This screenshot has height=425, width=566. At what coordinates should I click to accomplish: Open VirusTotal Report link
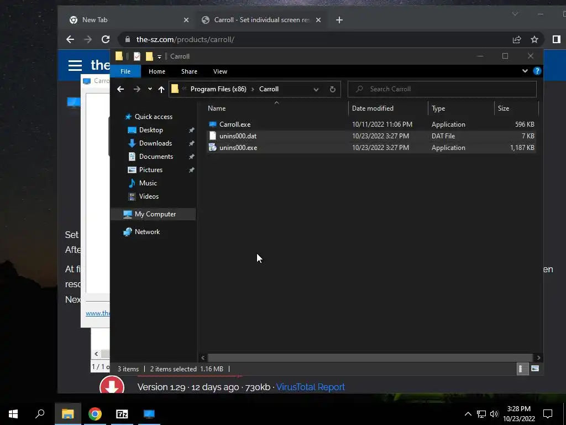click(311, 387)
